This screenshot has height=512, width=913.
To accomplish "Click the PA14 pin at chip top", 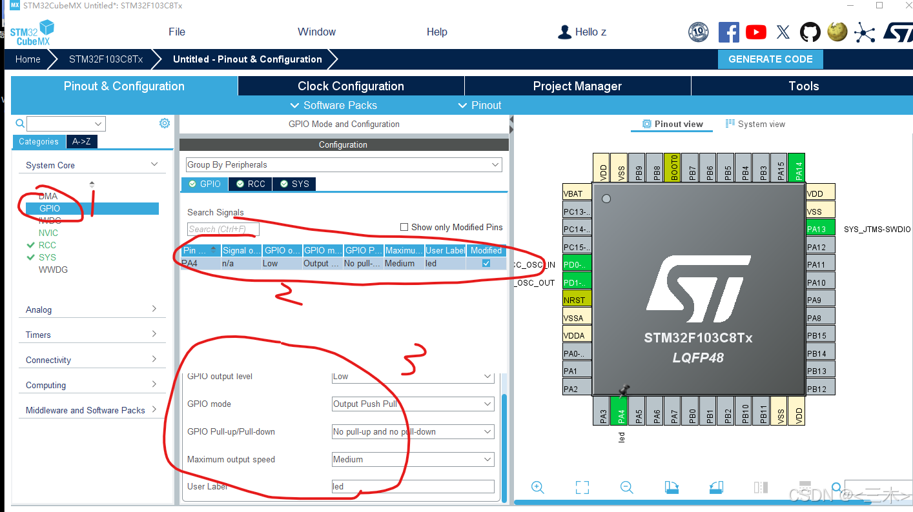I will [796, 168].
